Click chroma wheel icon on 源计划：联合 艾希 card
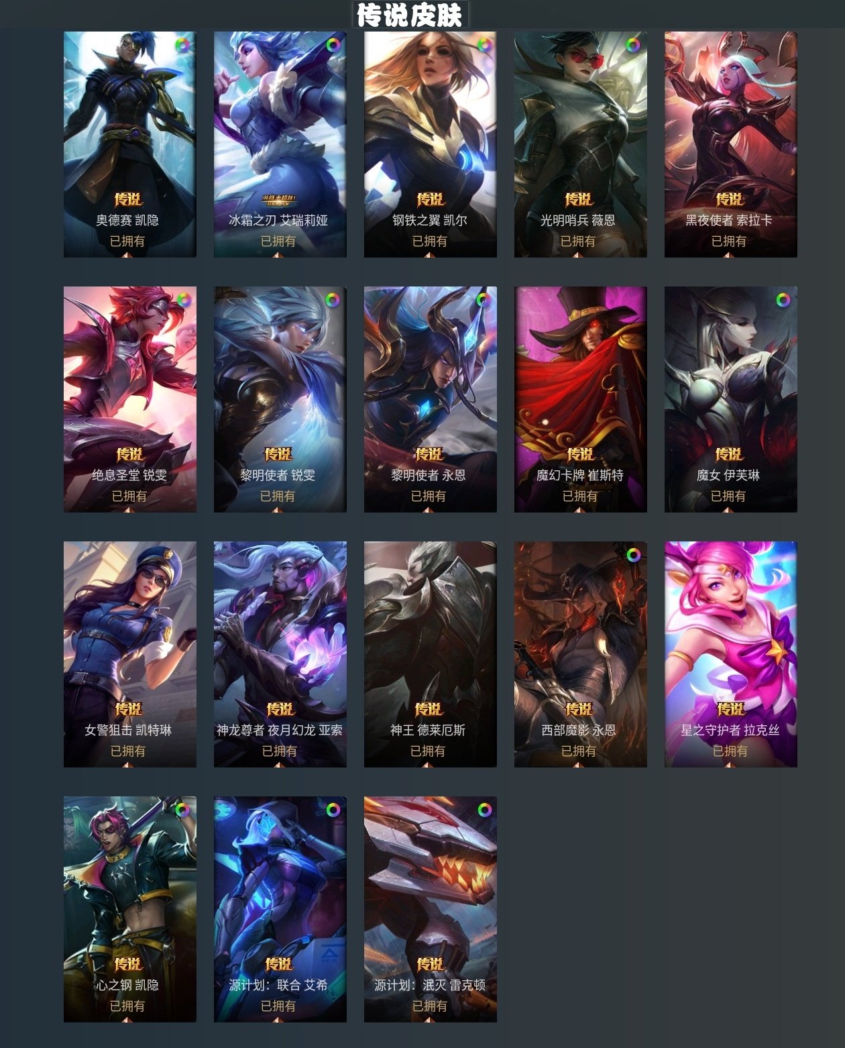The height and width of the screenshot is (1048, 845). (333, 810)
